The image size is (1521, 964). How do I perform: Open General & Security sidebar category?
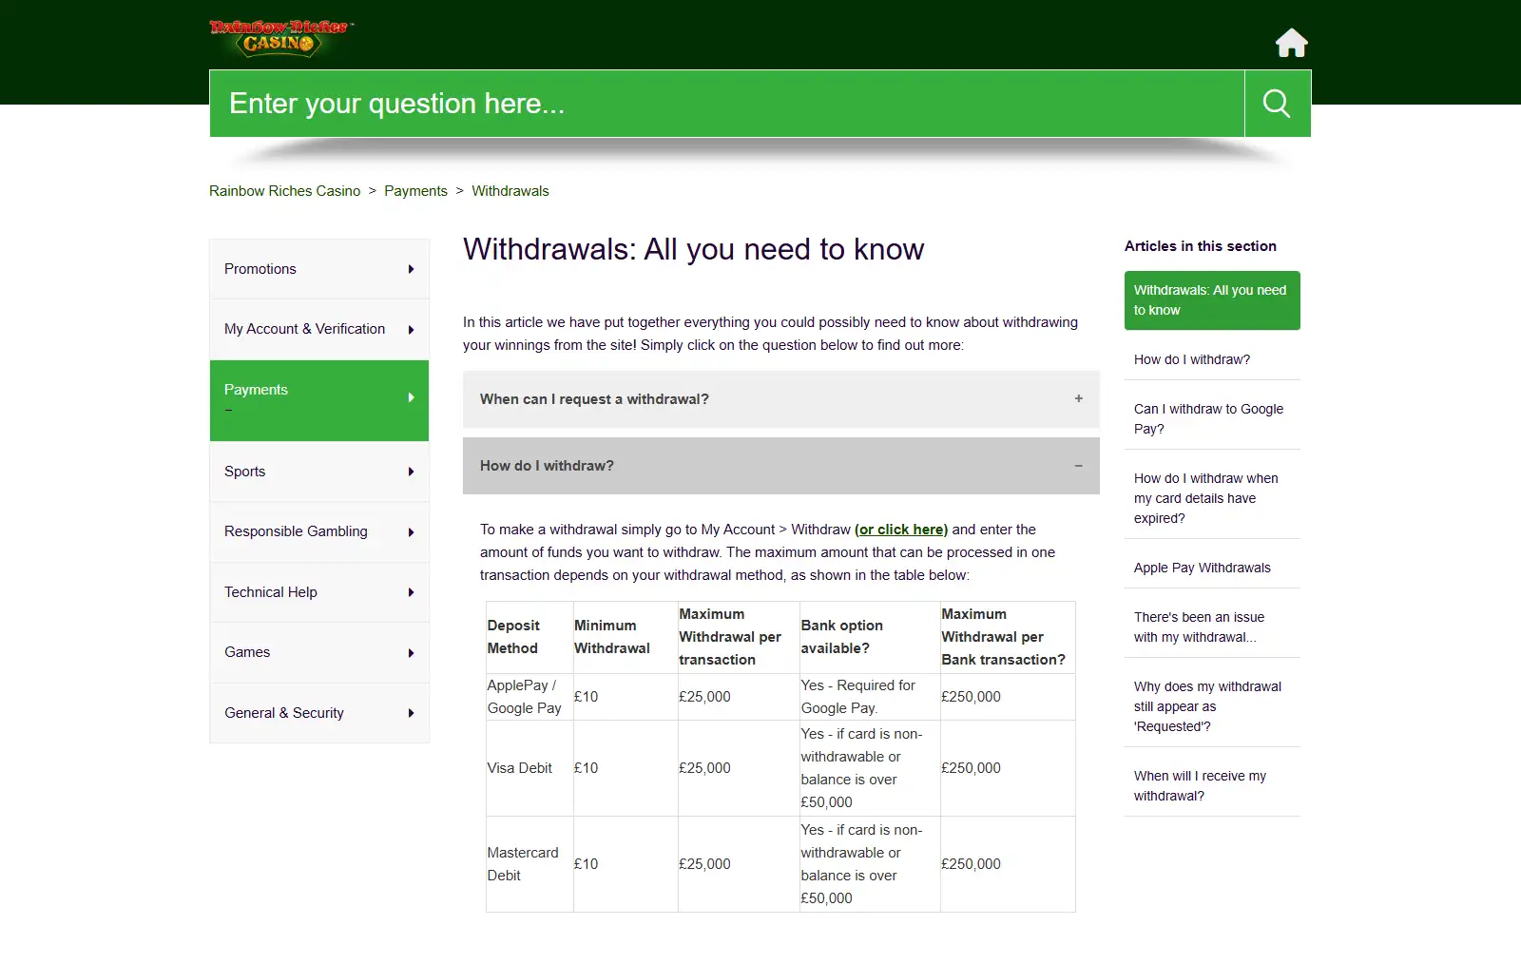click(x=319, y=713)
